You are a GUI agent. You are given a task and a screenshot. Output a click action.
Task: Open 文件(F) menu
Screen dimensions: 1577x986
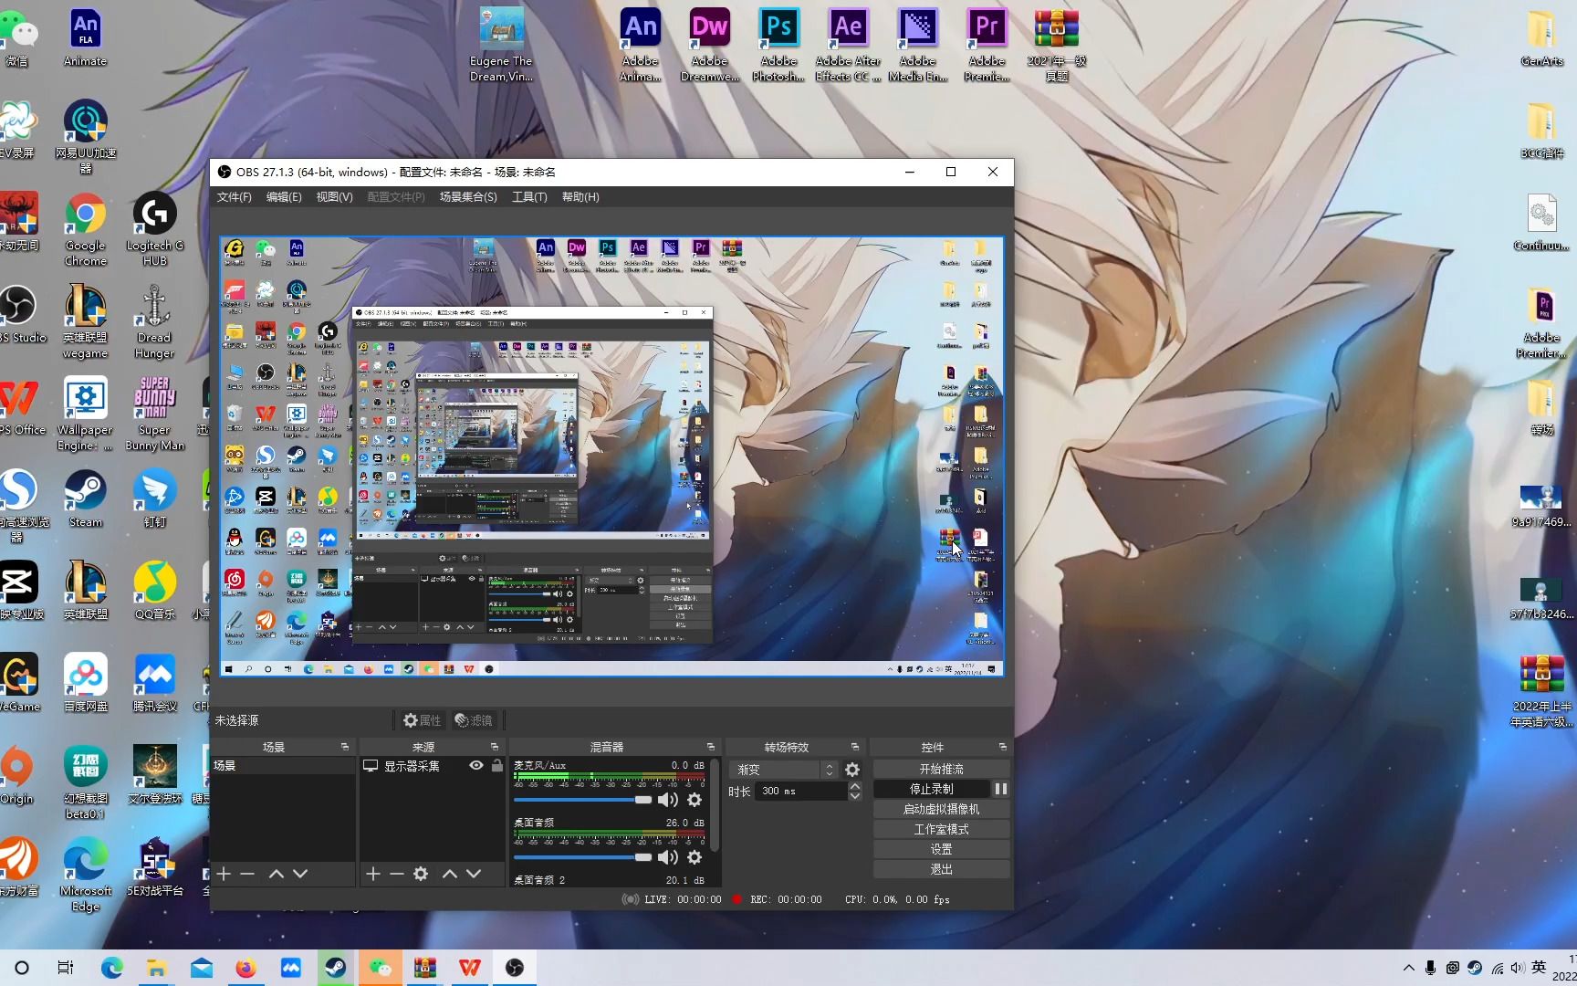[234, 197]
